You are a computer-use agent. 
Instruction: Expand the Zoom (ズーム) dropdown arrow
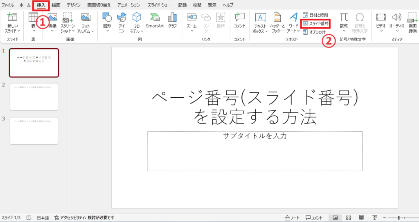192,31
